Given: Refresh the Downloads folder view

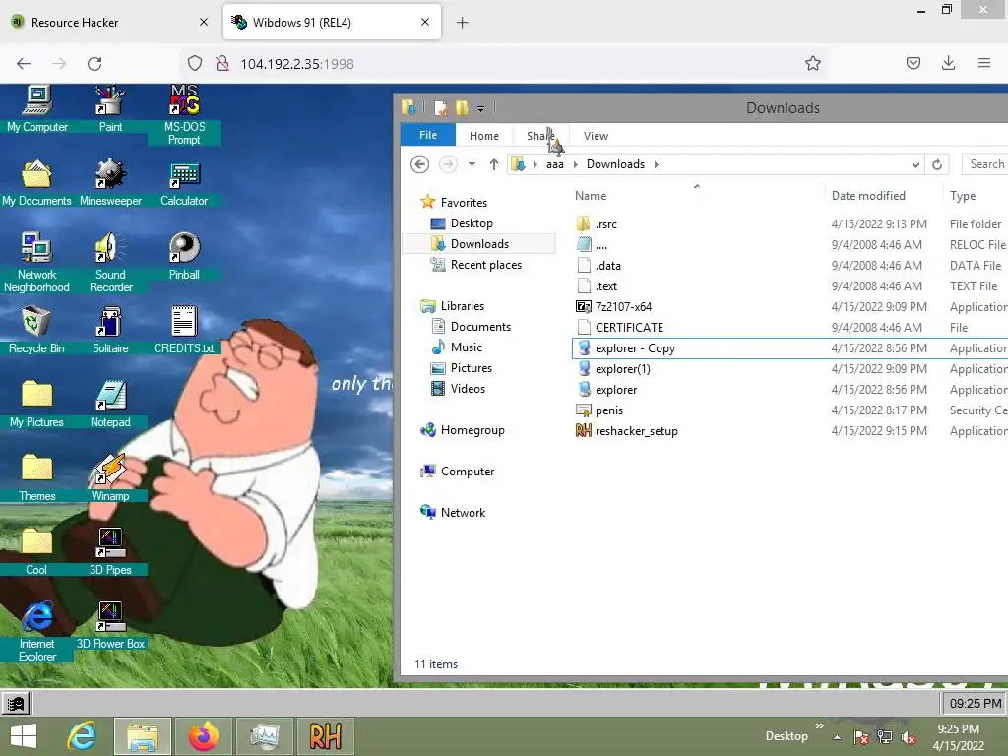Looking at the screenshot, I should tap(937, 164).
